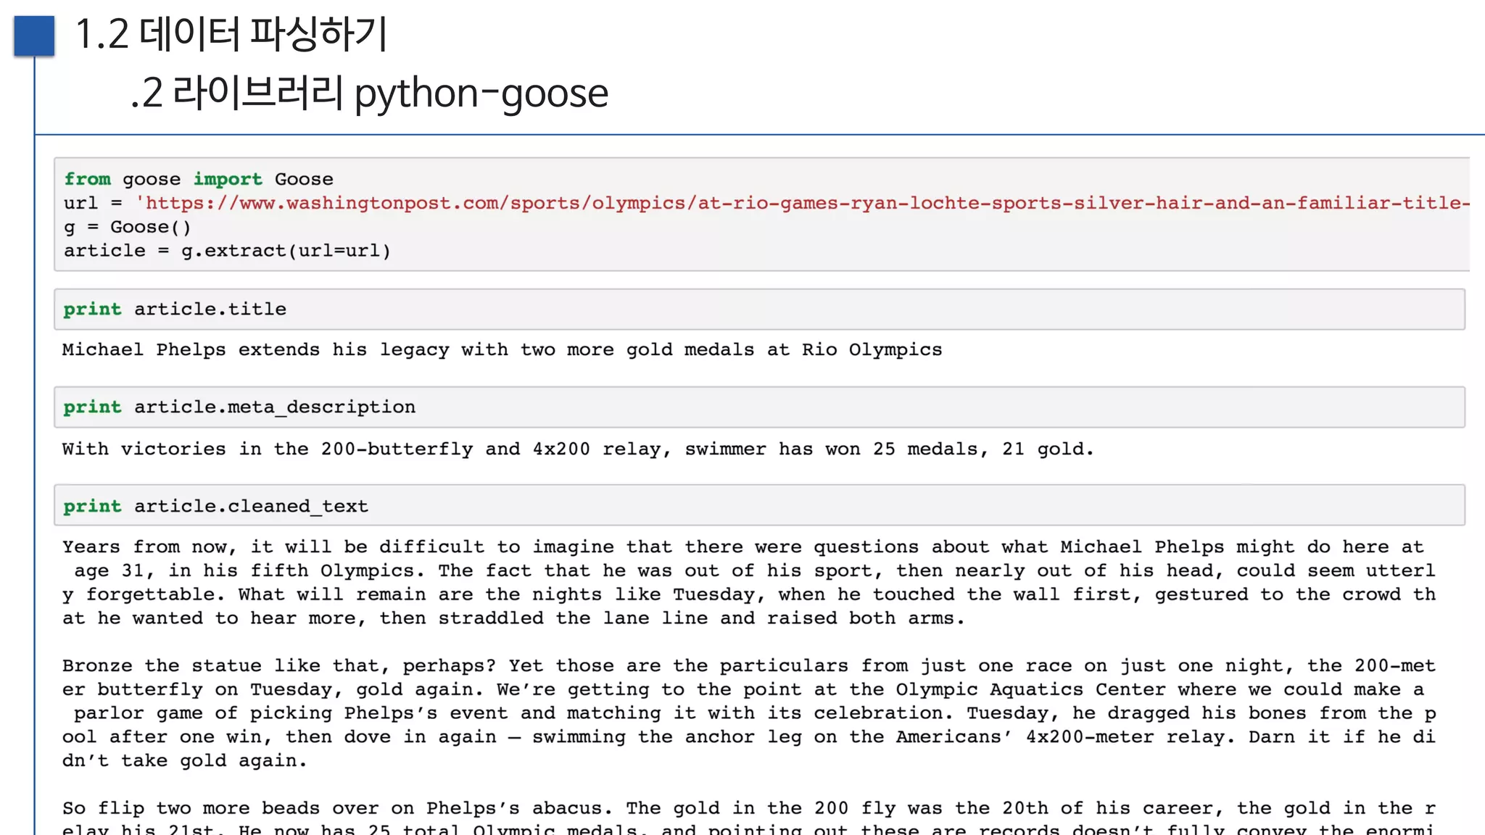Click the meta description output about 200-butterfly
Viewport: 1485px width, 835px height.
[577, 449]
